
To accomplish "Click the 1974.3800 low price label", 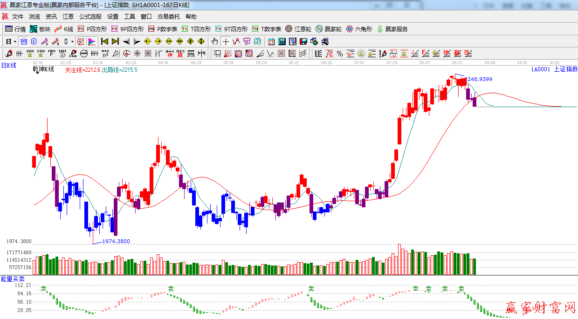I will (116, 241).
